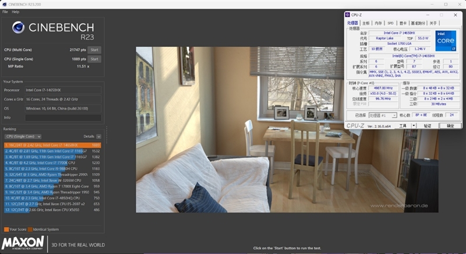This screenshot has height=254, width=466.
Task: Close the CPU-Z window
Action: tap(456, 15)
